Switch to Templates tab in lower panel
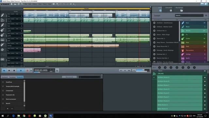Viewport: 209px width, 118px height. (x=12, y=77)
